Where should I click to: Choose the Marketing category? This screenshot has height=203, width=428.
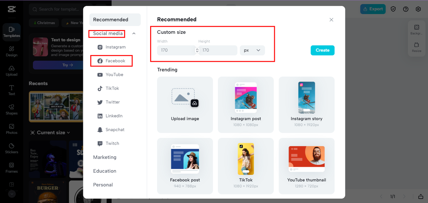click(105, 157)
